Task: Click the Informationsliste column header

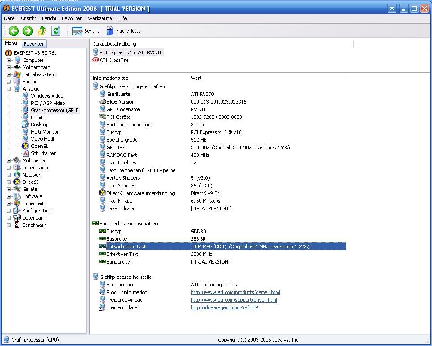Action: click(139, 78)
